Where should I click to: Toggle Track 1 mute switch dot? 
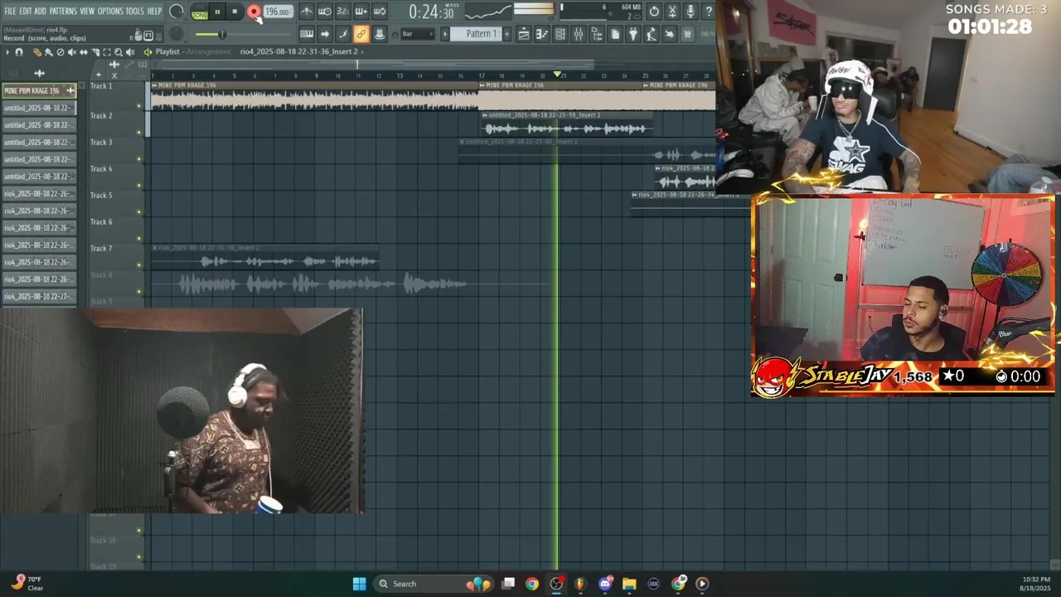139,106
